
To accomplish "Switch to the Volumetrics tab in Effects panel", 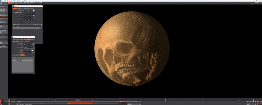I will (20, 9).
